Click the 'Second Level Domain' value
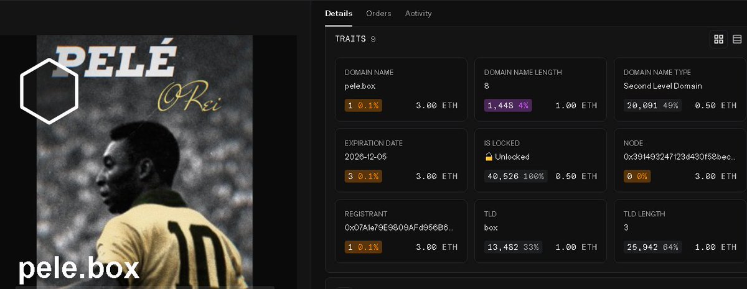 coord(662,86)
